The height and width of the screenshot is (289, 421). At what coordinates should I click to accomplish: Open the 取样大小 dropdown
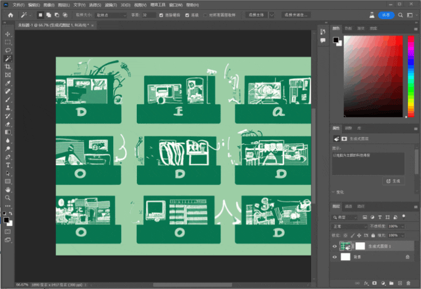click(111, 14)
